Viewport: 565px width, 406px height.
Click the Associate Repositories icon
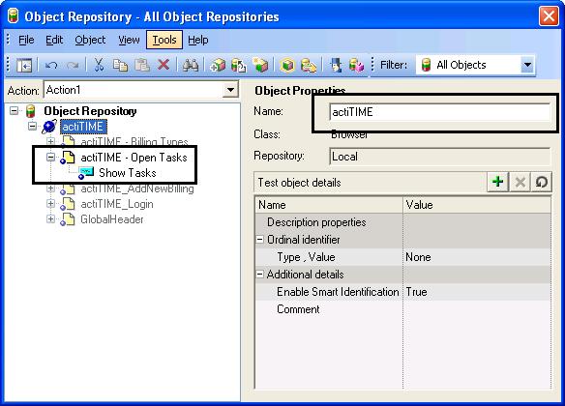356,65
